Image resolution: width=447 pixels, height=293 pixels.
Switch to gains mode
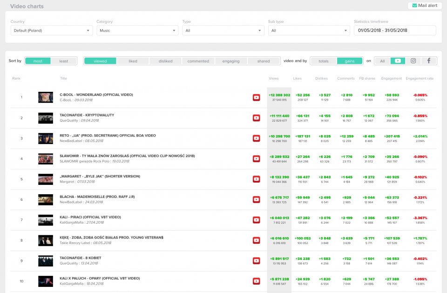350,61
